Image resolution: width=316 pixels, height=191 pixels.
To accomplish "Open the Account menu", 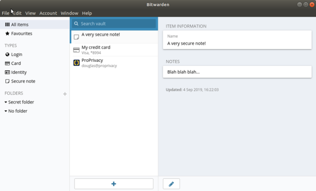I will pyautogui.click(x=48, y=13).
